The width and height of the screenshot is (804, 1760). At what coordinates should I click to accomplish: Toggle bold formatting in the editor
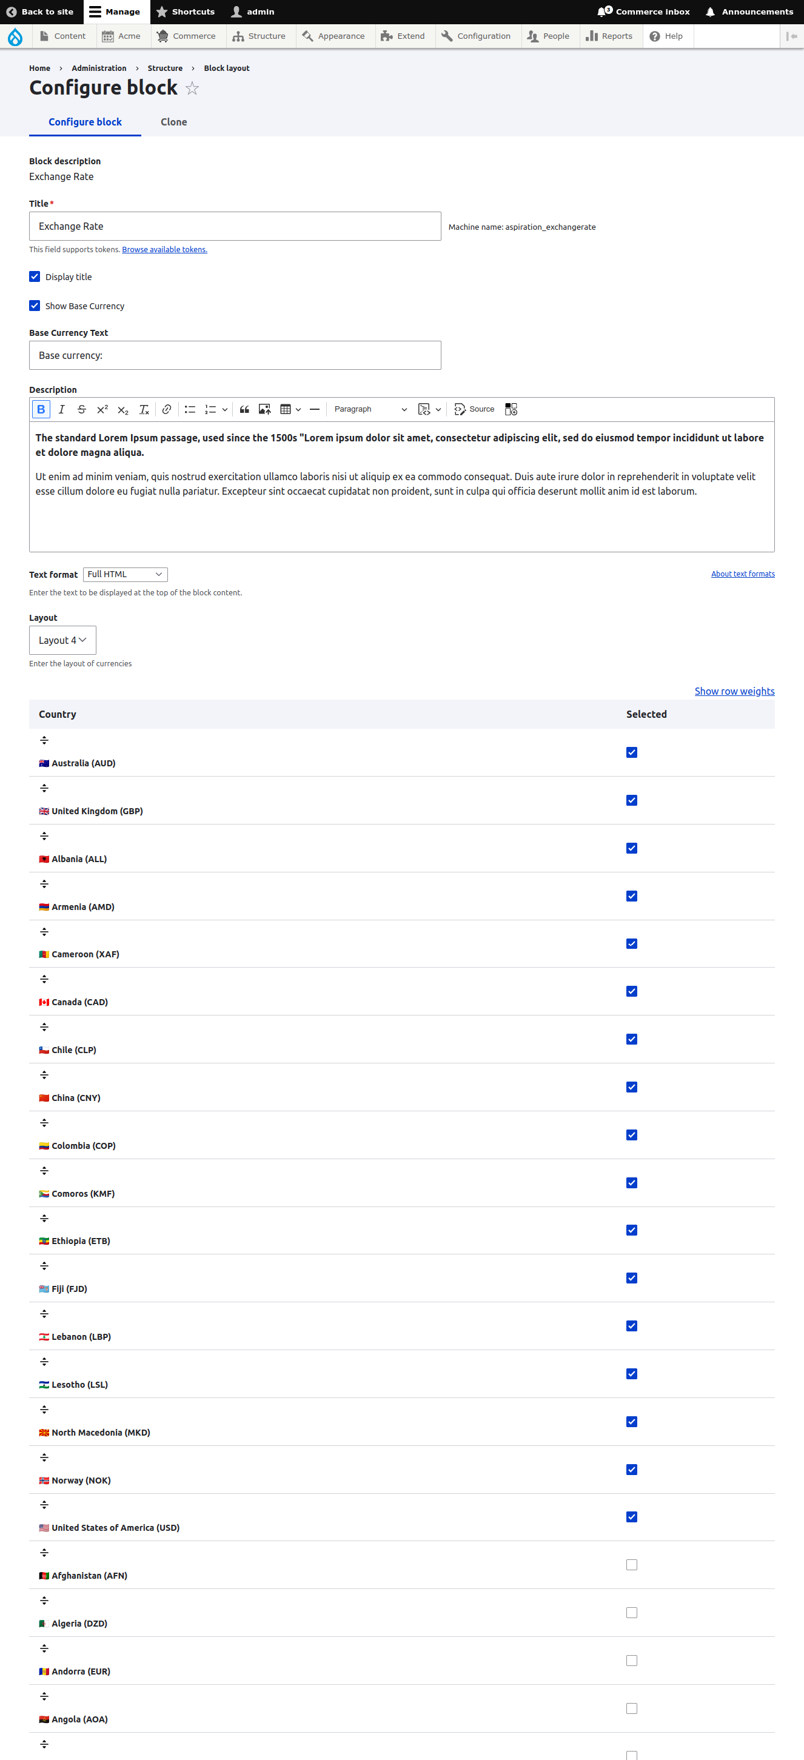tap(41, 409)
